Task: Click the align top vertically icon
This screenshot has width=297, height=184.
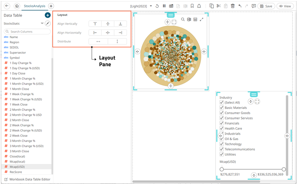Action: click(95, 24)
